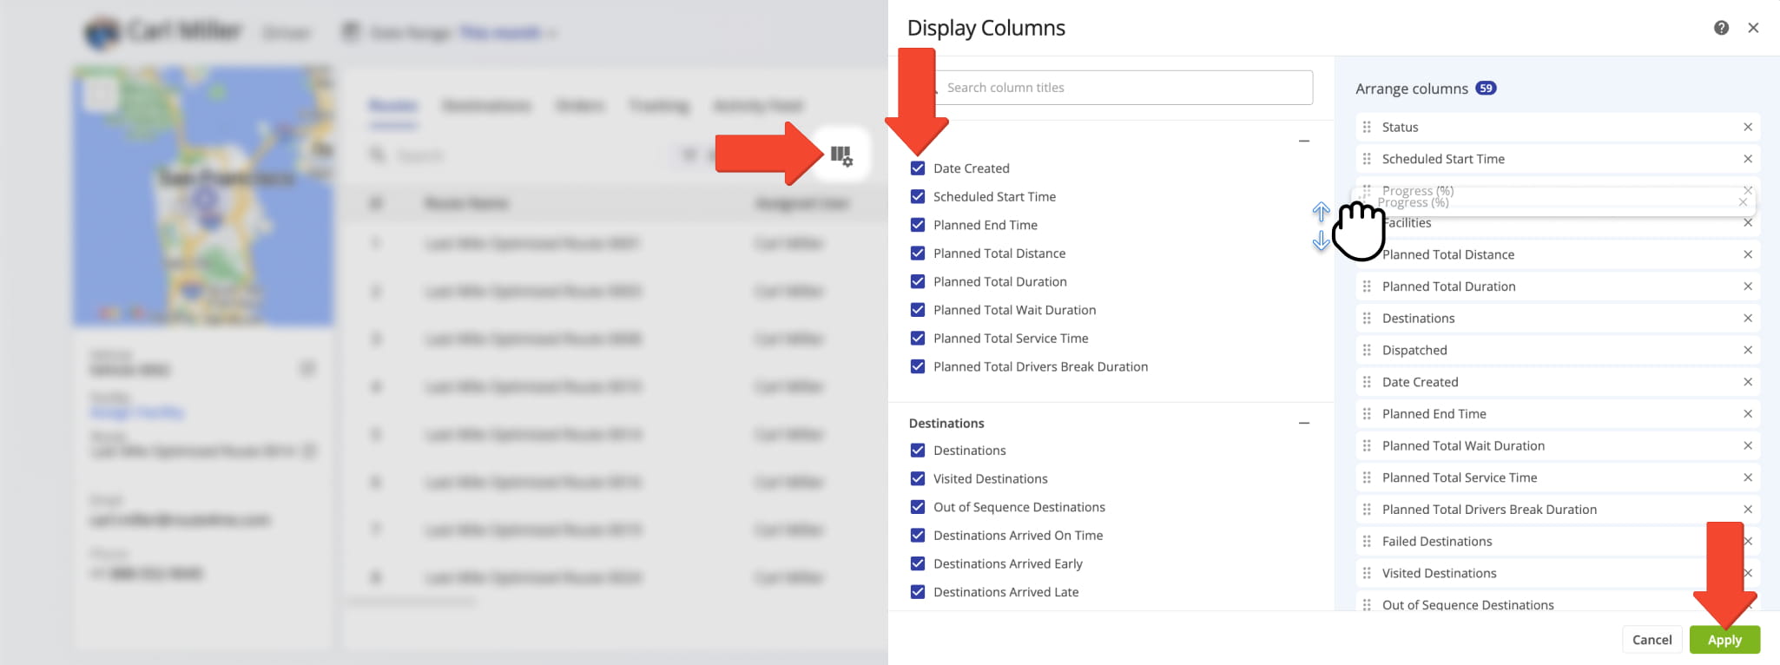1780x665 pixels.
Task: Uncheck the Planned Total Distance checkbox
Action: point(918,253)
